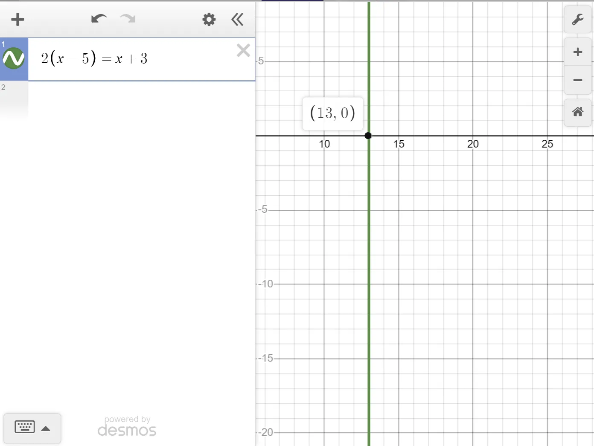Open graph settings wrench
Viewport: 594px width, 446px height.
point(577,20)
